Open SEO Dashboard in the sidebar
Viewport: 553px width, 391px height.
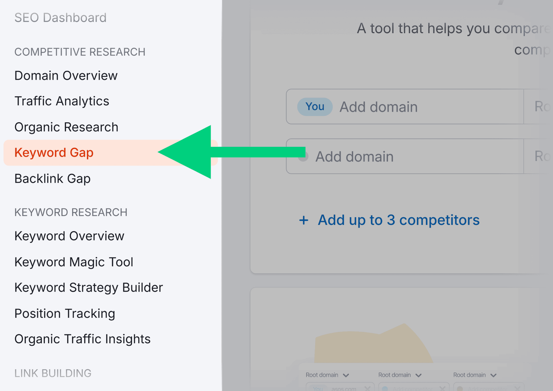[x=60, y=18]
